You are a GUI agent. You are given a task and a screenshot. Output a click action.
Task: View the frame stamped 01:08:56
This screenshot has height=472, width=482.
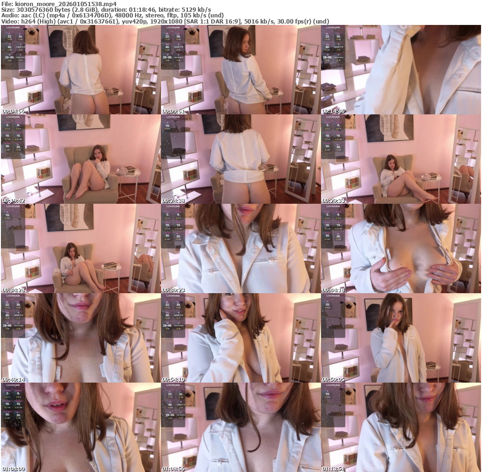[x=241, y=427]
